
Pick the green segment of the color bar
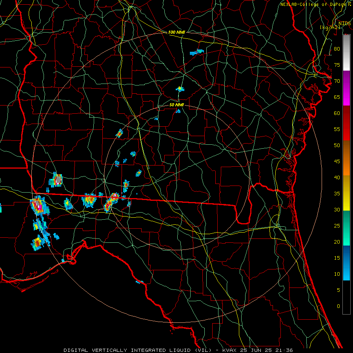(x=346, y=228)
